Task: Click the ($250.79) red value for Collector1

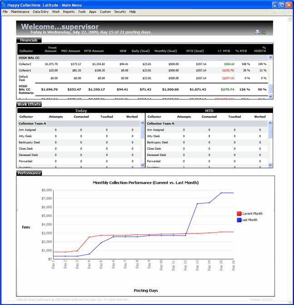Action: [228, 70]
